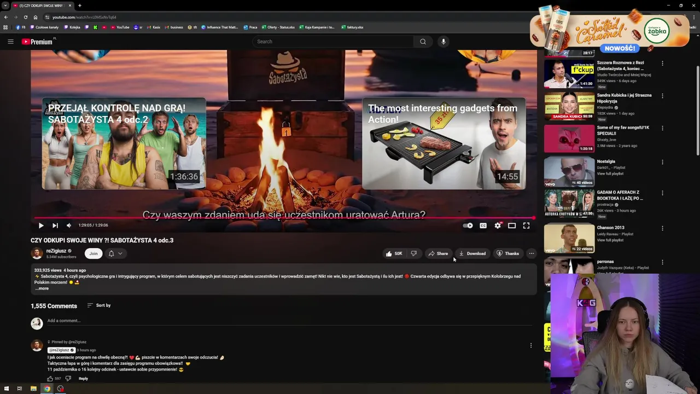Open options for Szczera Rozmowa z Rezi
Viewport: 700px width, 394px height.
pos(662,63)
